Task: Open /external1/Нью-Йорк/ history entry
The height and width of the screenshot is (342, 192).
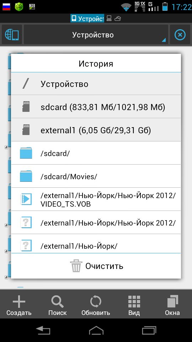Action: [96, 244]
